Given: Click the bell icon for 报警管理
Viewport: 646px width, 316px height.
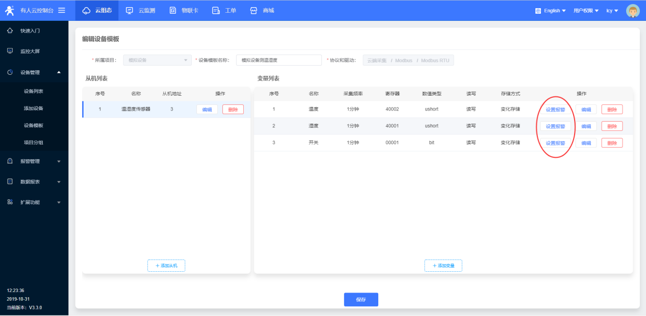Looking at the screenshot, I should tap(10, 161).
